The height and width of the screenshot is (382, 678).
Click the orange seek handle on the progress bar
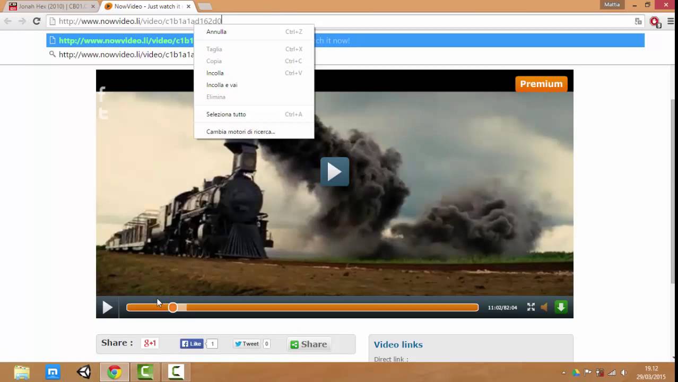pyautogui.click(x=173, y=307)
